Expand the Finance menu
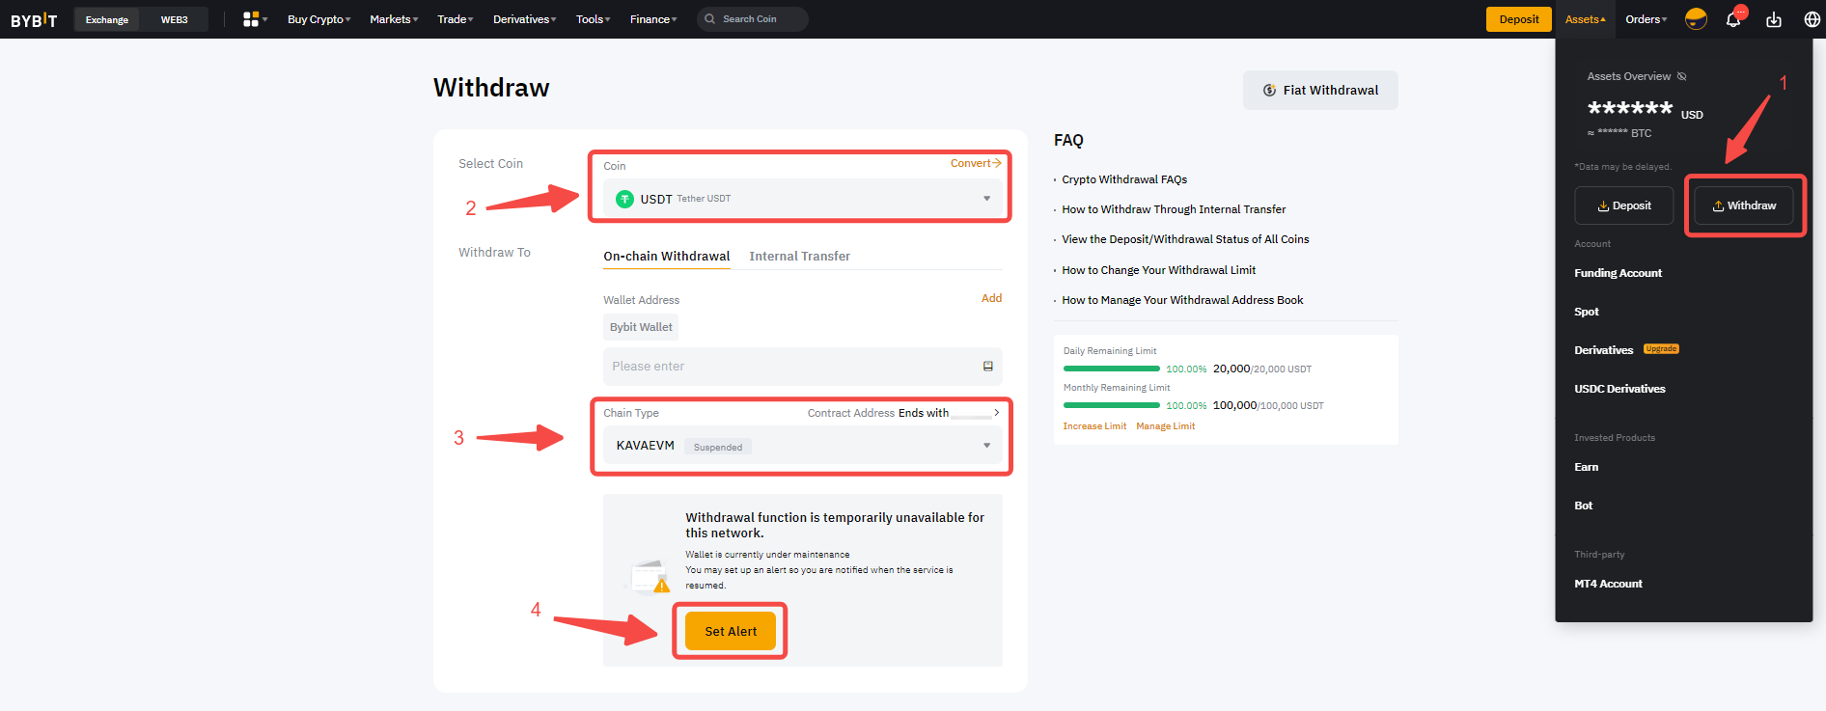Viewport: 1826px width, 711px height. [x=653, y=19]
